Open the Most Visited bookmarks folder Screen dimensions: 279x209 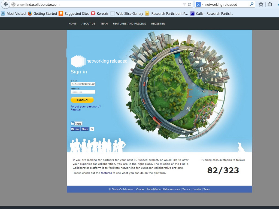click(x=13, y=14)
